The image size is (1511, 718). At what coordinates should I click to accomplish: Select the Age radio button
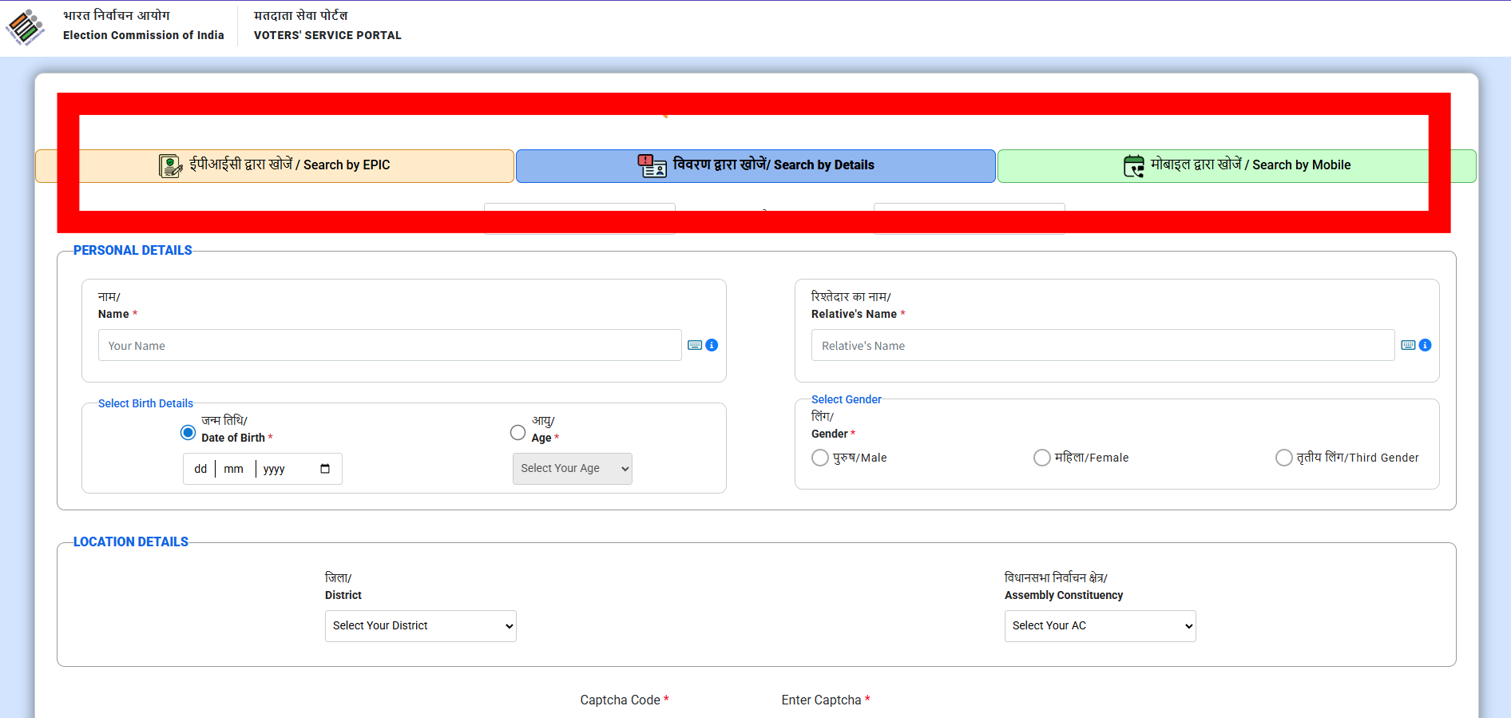pos(518,433)
